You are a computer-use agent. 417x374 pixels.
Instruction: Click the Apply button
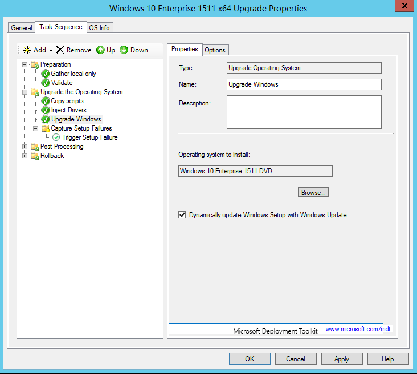341,359
